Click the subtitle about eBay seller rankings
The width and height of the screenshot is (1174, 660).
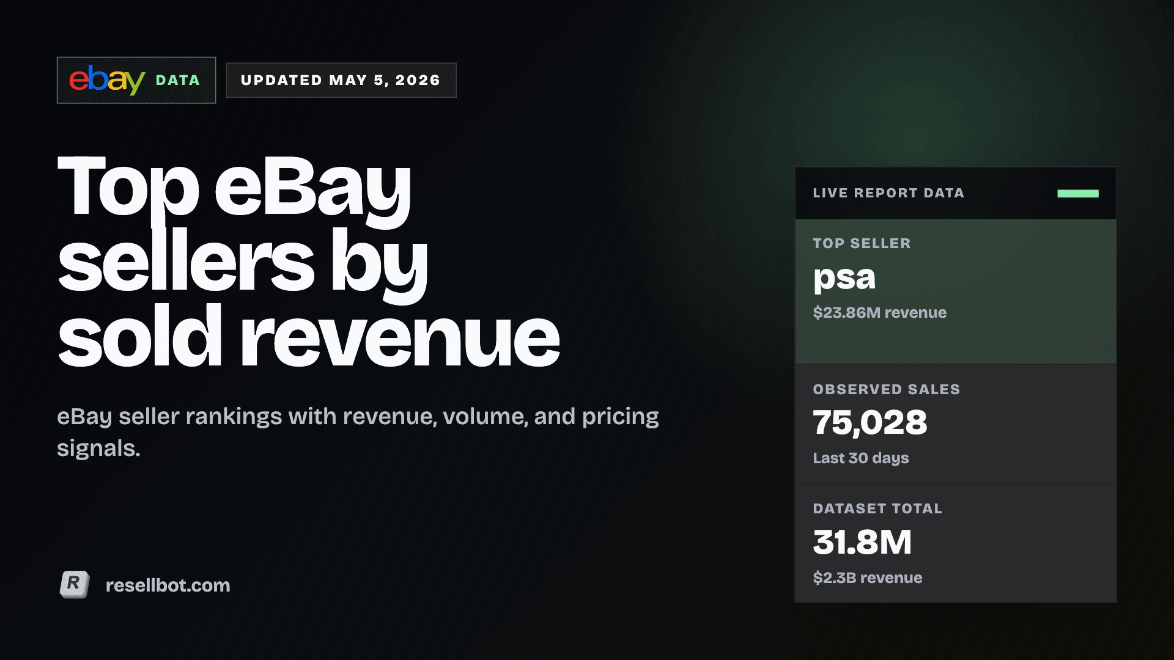coord(358,432)
